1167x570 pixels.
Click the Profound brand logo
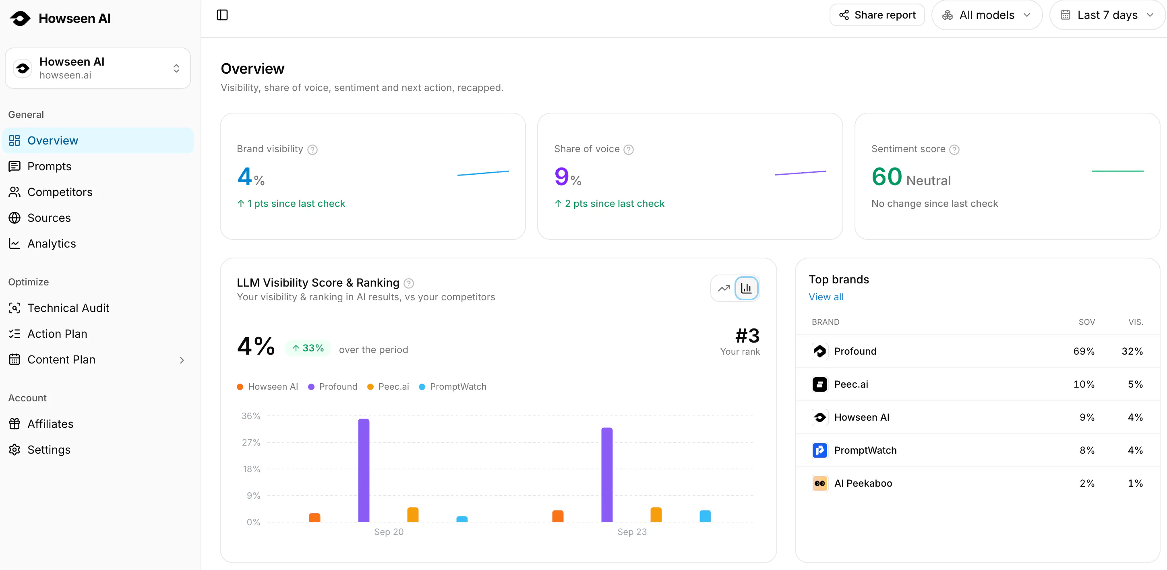click(819, 351)
